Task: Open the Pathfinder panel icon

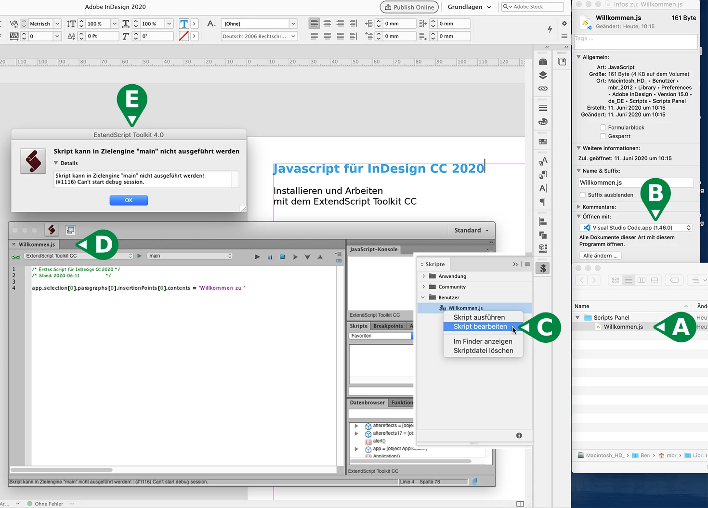Action: pyautogui.click(x=543, y=235)
